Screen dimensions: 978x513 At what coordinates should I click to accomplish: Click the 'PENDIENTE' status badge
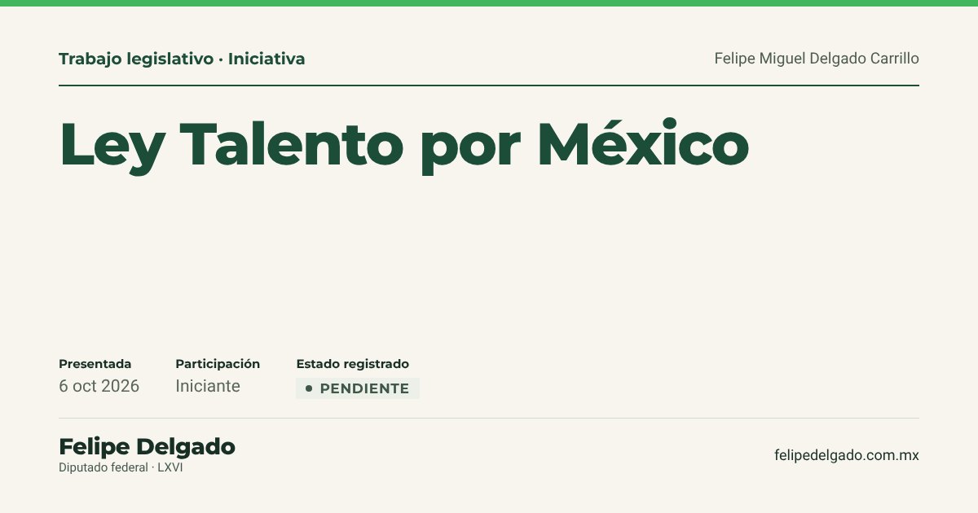click(358, 388)
